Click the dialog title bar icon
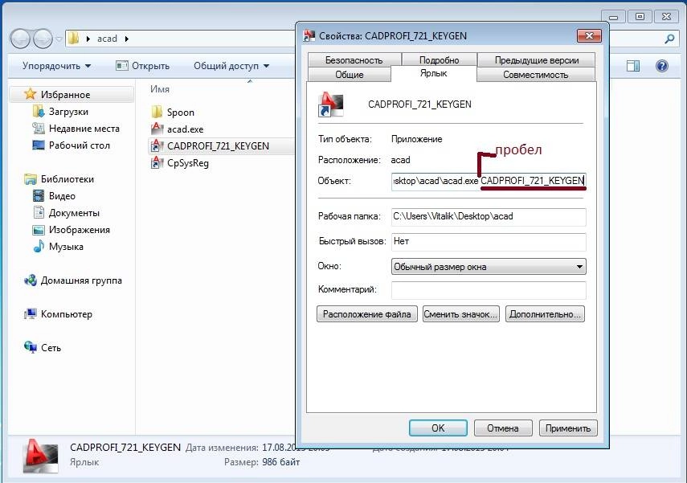687x483 pixels. pos(309,35)
